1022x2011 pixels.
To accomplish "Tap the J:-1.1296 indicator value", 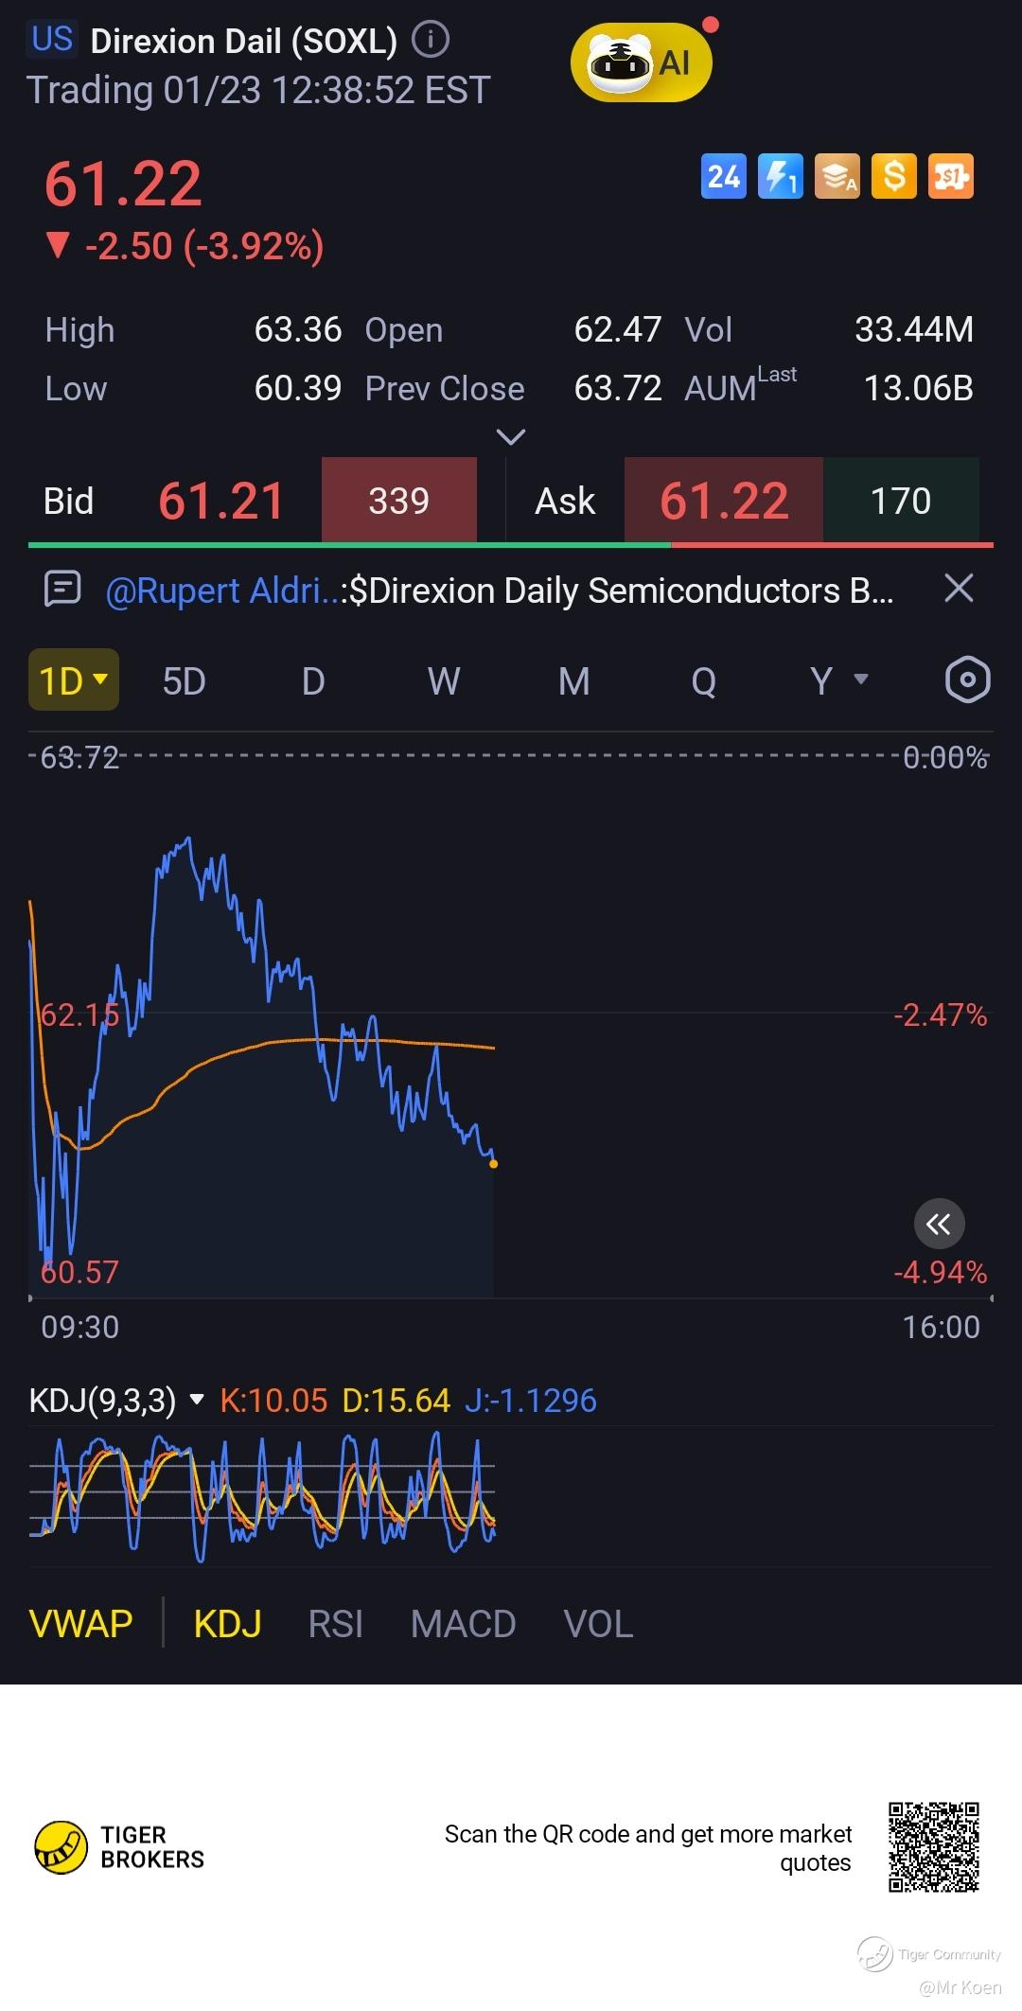I will pyautogui.click(x=530, y=1400).
